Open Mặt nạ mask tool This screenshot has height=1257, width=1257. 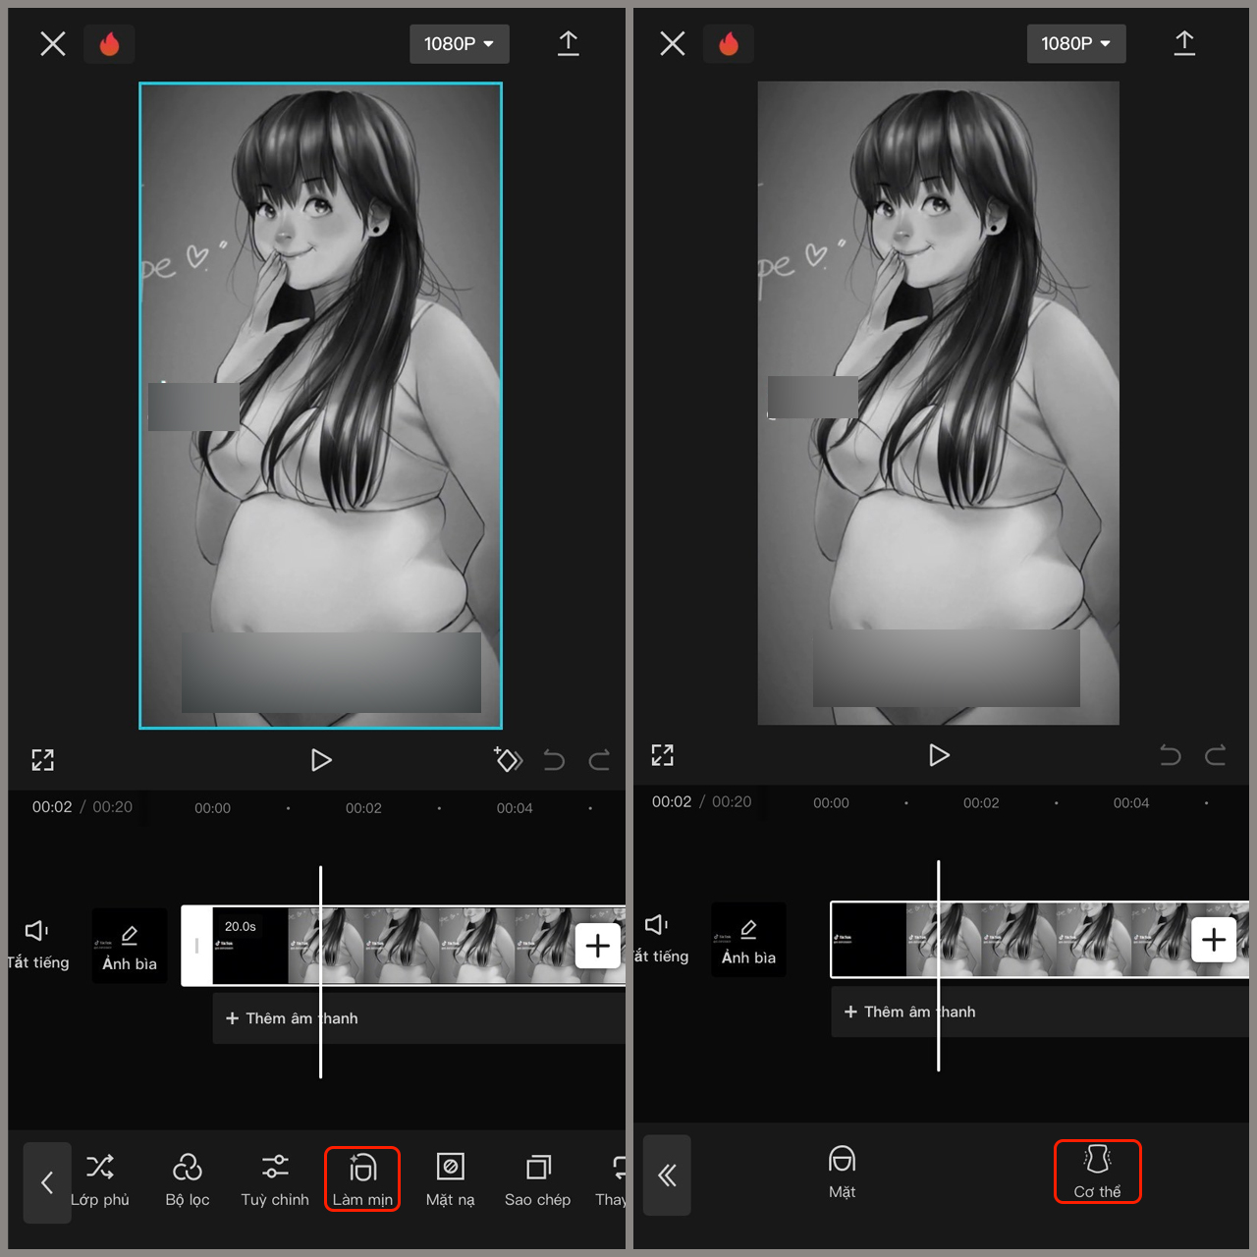450,1179
